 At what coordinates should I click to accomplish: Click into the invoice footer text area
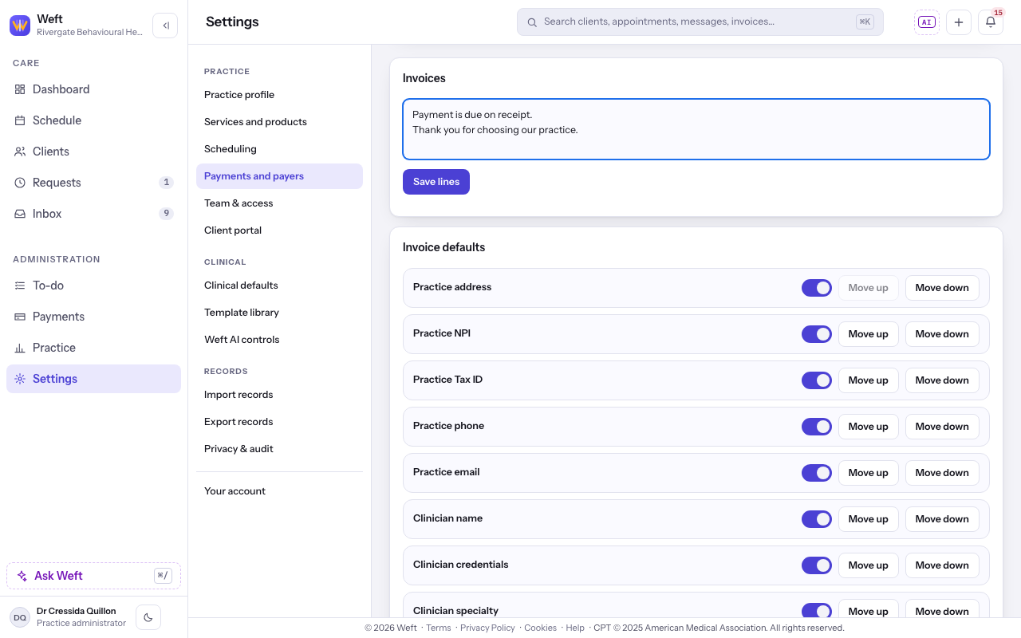[x=696, y=129]
